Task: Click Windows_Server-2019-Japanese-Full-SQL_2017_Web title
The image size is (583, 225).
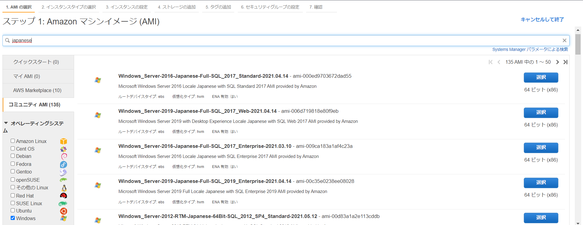Action: click(x=198, y=111)
